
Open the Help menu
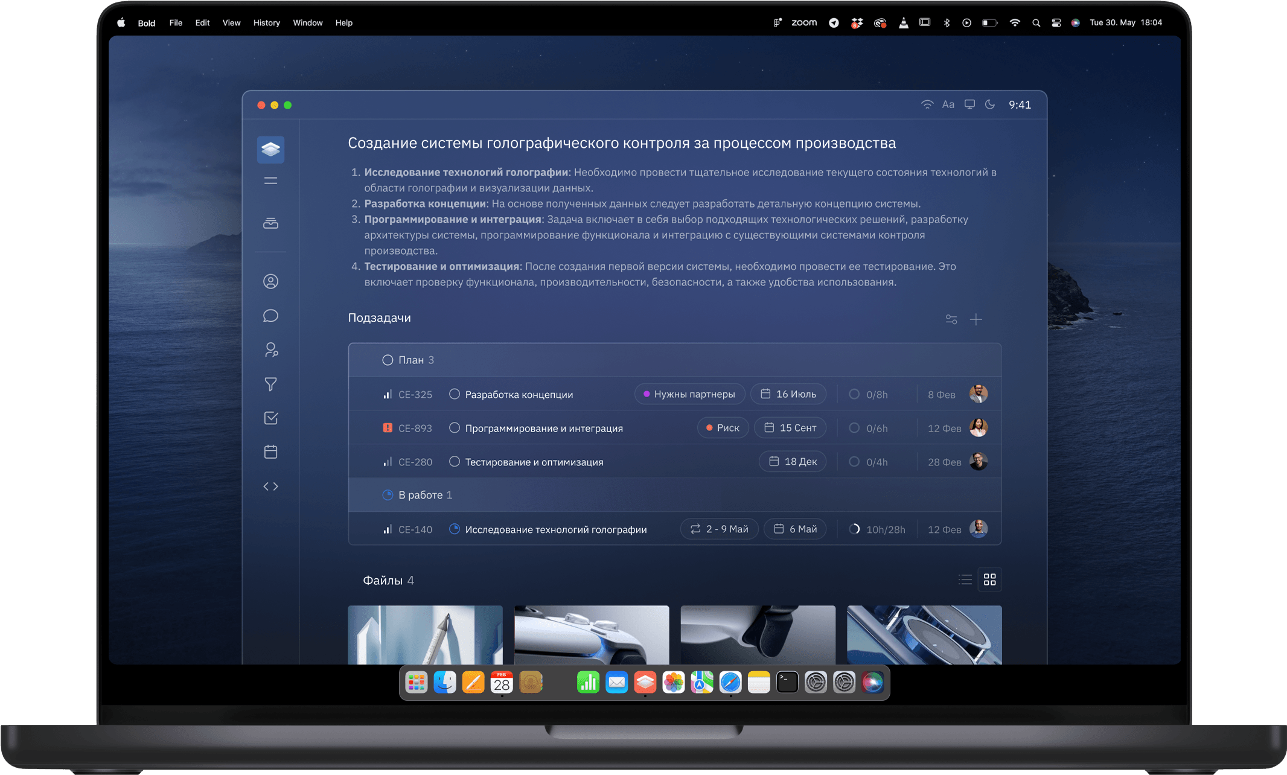coord(344,23)
